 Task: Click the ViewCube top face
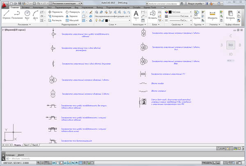point(231,44)
